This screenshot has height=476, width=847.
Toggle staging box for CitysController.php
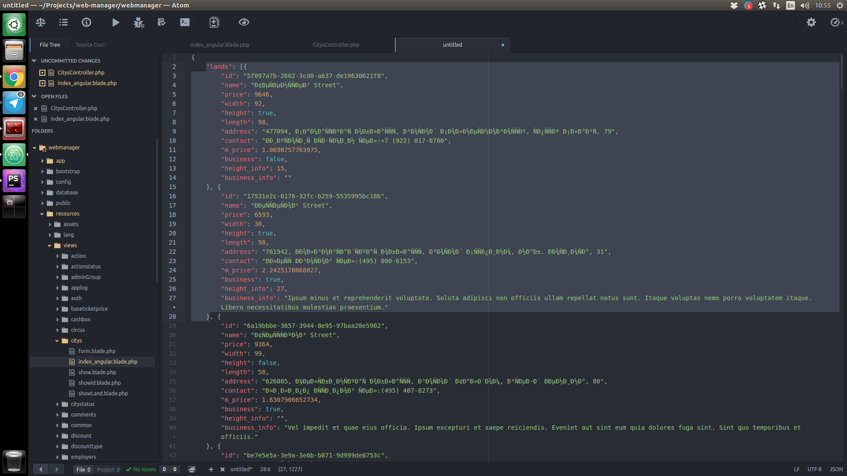pyautogui.click(x=42, y=73)
